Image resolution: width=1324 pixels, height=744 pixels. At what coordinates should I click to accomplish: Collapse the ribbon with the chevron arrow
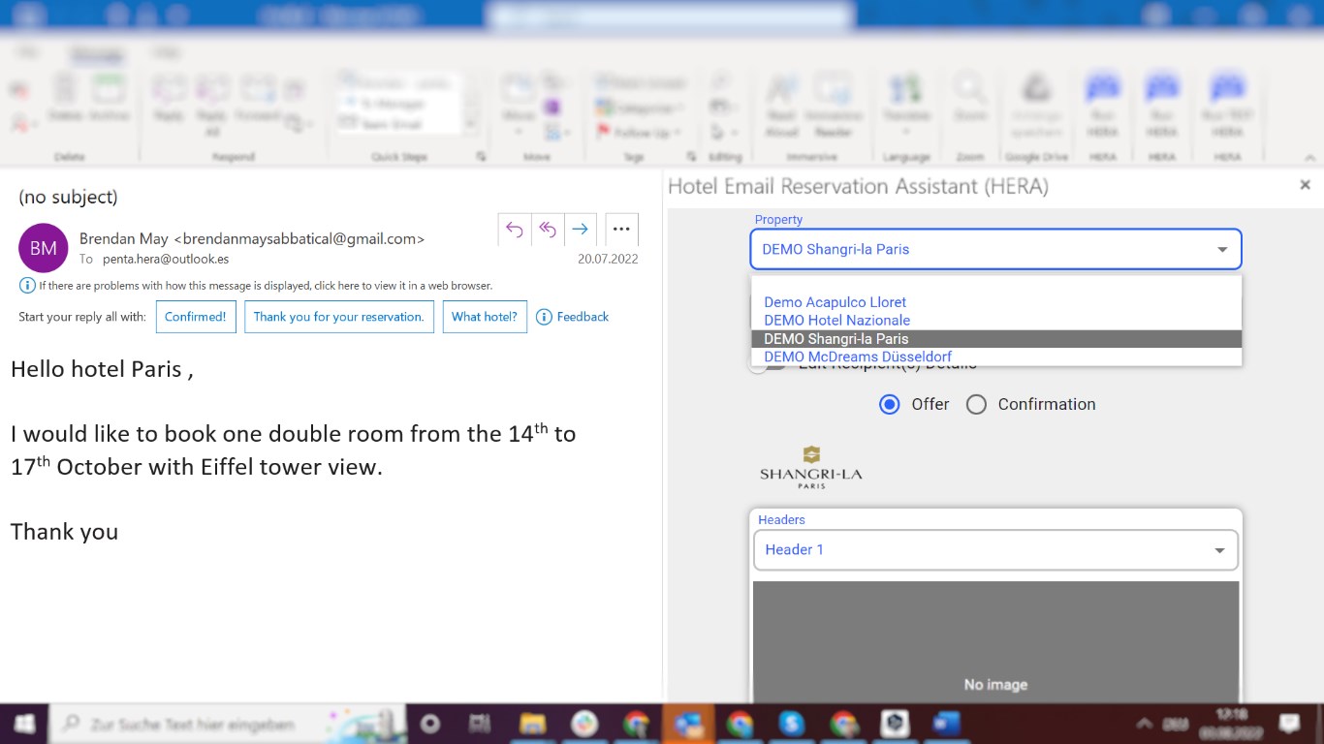(x=1309, y=157)
